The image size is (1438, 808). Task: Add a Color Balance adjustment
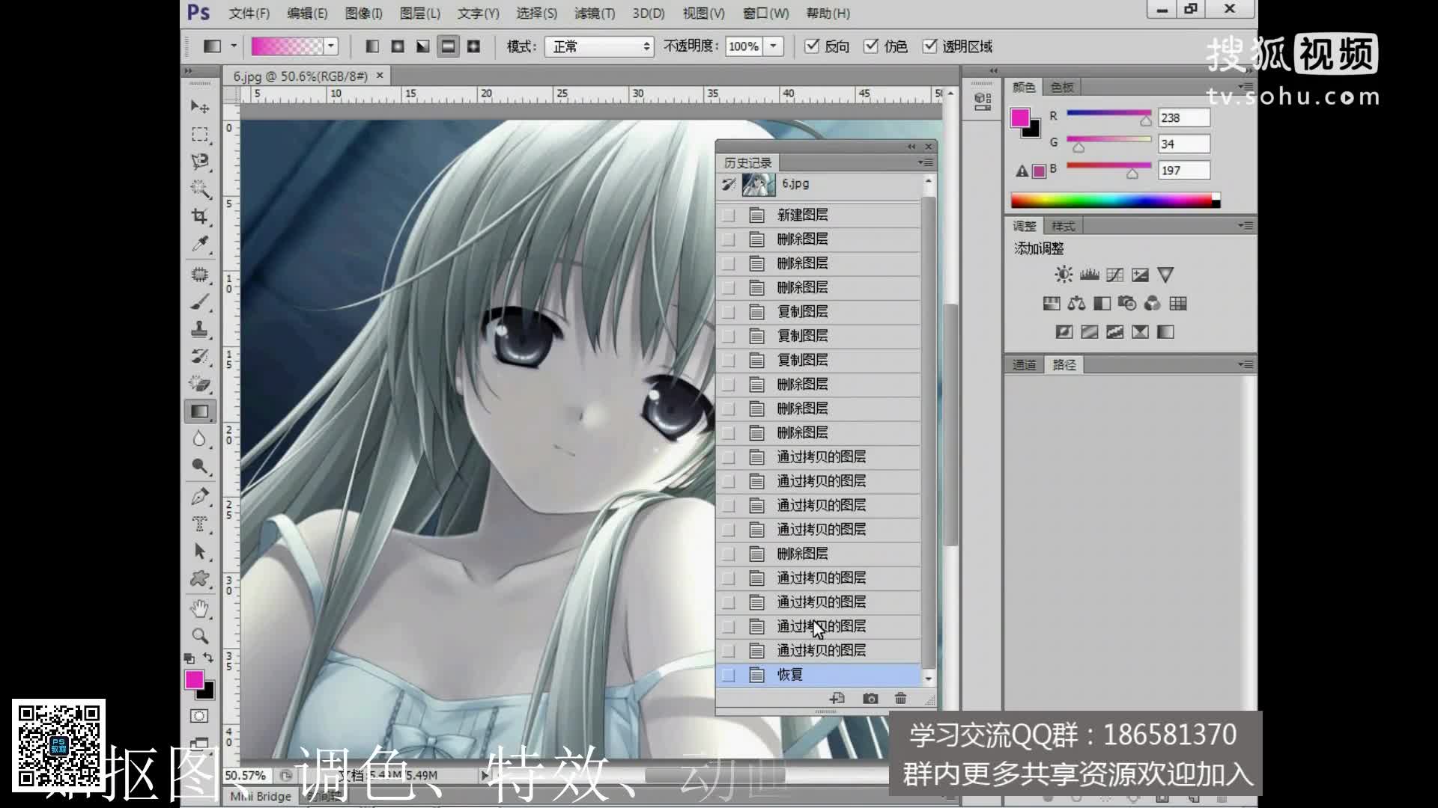point(1076,303)
